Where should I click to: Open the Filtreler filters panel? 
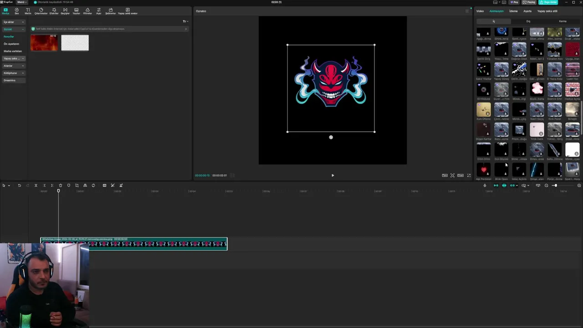[x=87, y=11]
